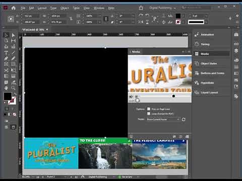Viewport: 242px width, 181px height.
Task: Select the Free Transform tool
Action: (13, 70)
